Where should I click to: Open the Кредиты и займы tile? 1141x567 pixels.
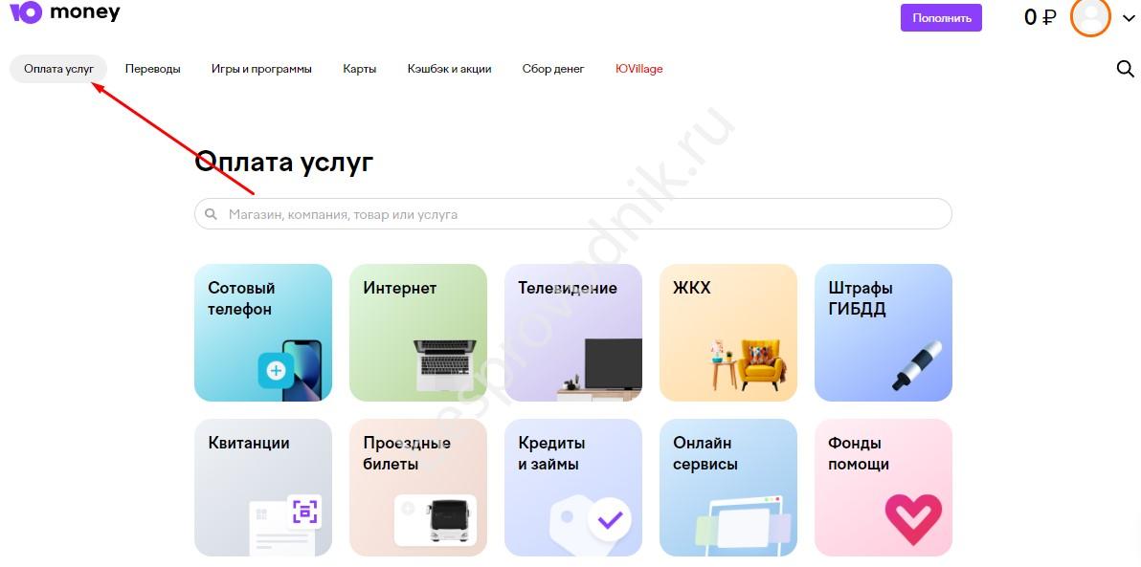point(573,488)
